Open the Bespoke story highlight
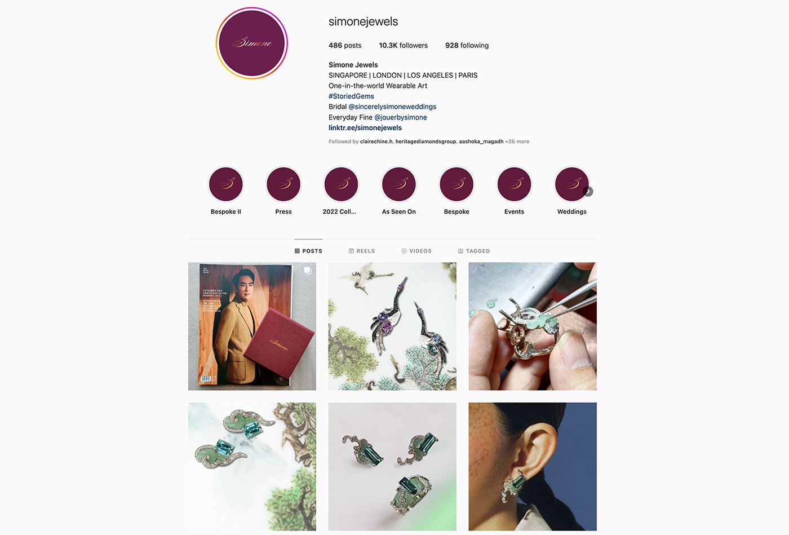The width and height of the screenshot is (789, 535). click(x=456, y=184)
